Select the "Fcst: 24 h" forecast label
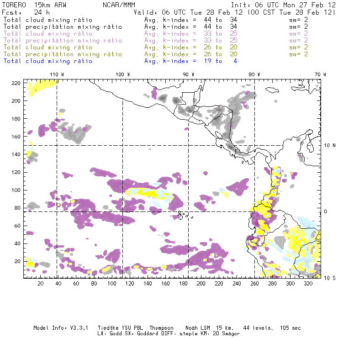The height and width of the screenshot is (338, 338). [26, 12]
